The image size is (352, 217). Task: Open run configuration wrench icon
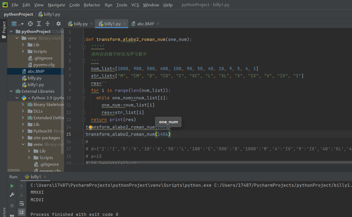12,195
